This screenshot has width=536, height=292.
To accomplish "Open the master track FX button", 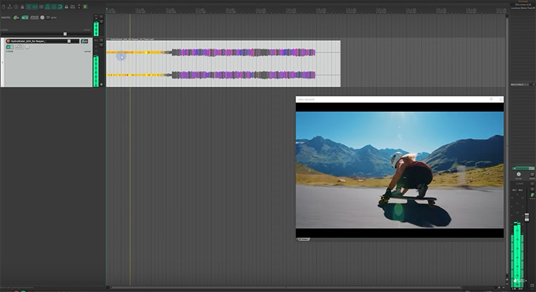I will click(x=16, y=18).
